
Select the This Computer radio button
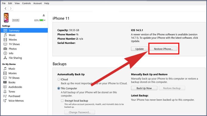pyautogui.click(x=59, y=88)
